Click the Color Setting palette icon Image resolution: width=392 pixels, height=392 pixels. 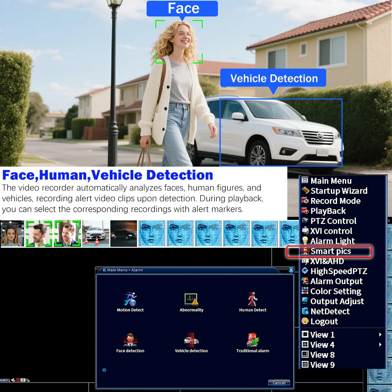coord(305,290)
